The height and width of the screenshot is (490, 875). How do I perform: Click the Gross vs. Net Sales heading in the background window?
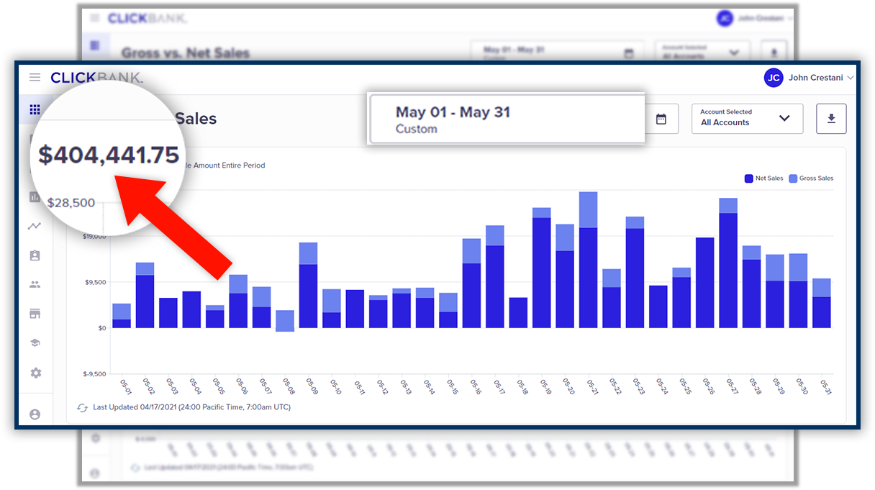186,53
